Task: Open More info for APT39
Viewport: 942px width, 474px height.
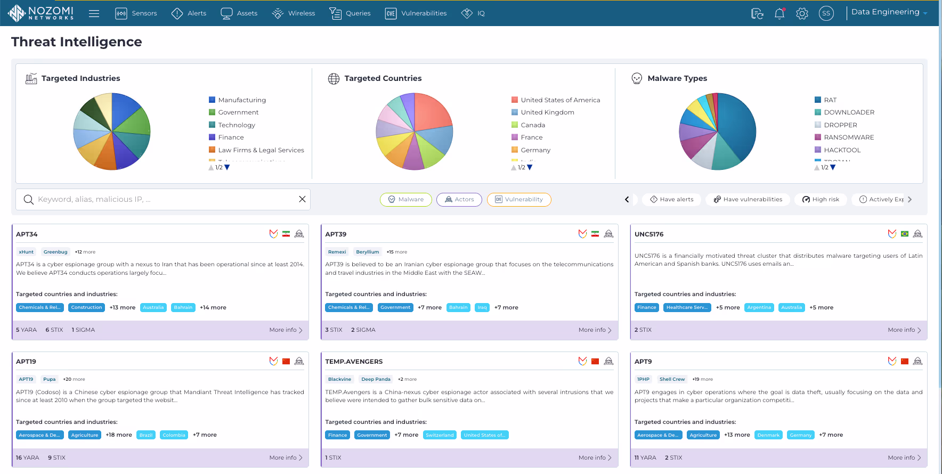Action: (x=595, y=330)
